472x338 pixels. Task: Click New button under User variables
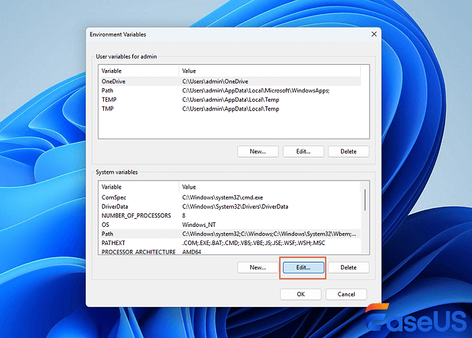tap(258, 151)
